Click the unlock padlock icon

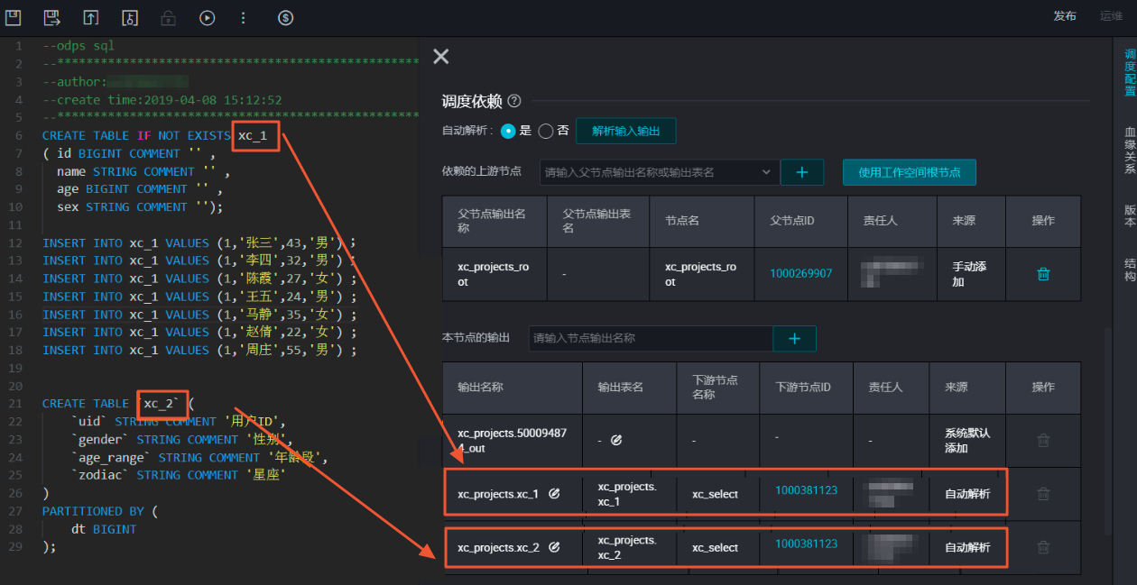pos(168,17)
